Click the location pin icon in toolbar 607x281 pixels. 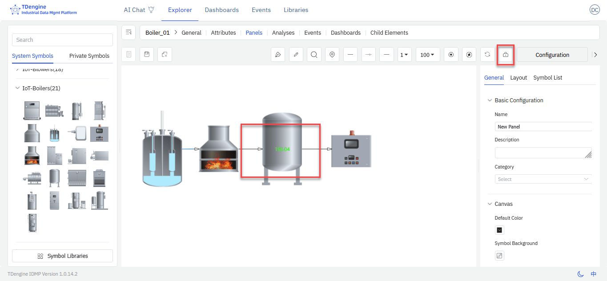click(x=332, y=55)
